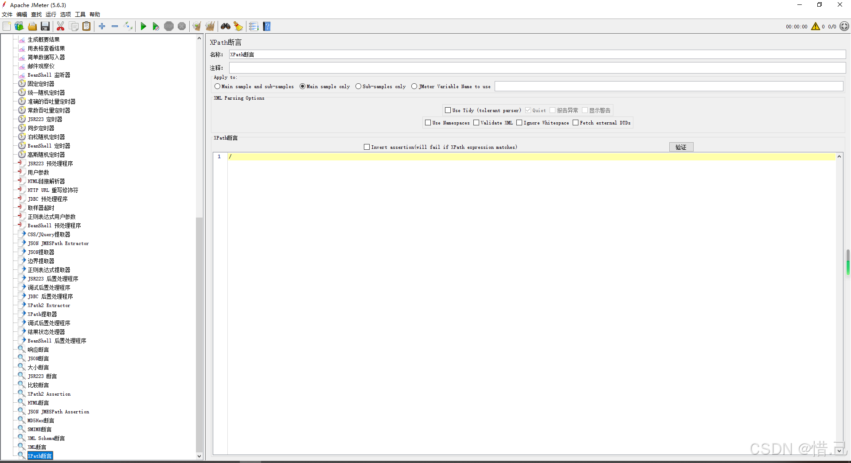Click Start no pauses icon
This screenshot has width=851, height=463.
(156, 27)
